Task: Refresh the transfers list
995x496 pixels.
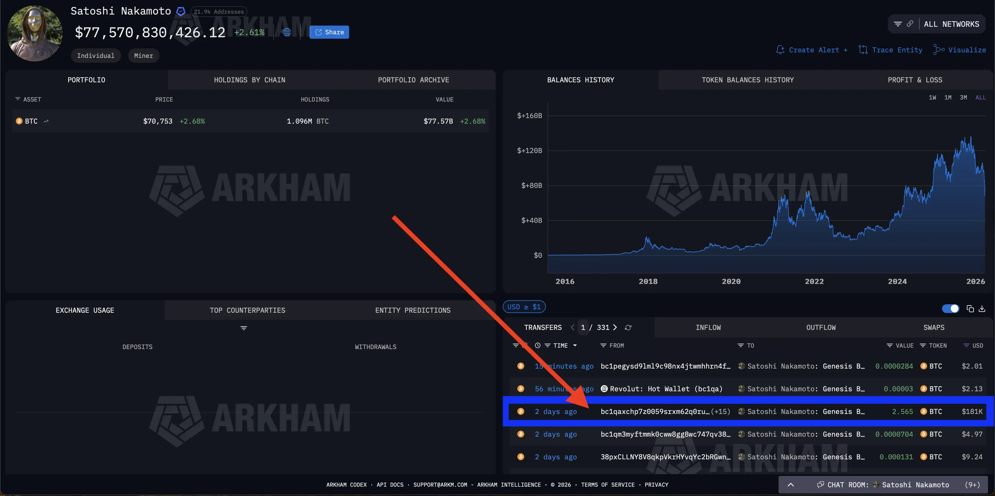Action: click(628, 328)
